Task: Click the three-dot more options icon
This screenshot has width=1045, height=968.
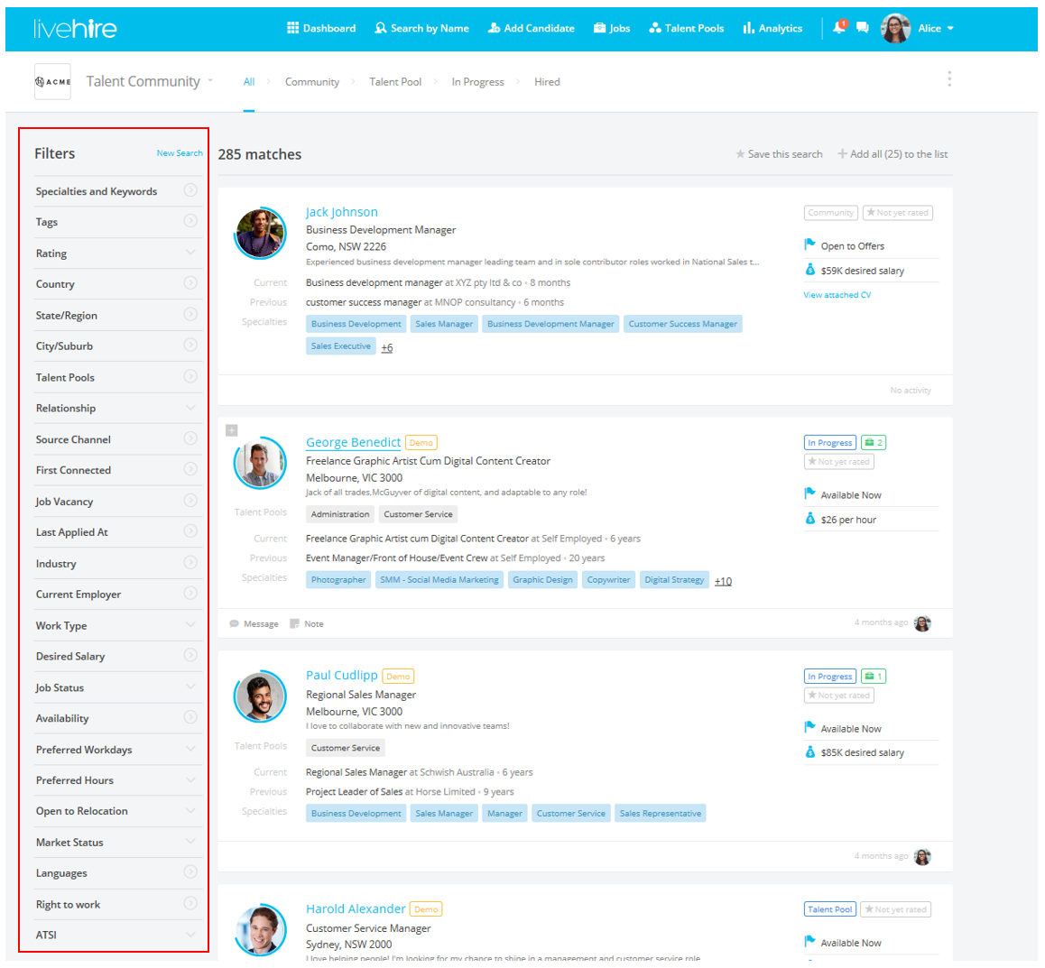Action: click(949, 79)
